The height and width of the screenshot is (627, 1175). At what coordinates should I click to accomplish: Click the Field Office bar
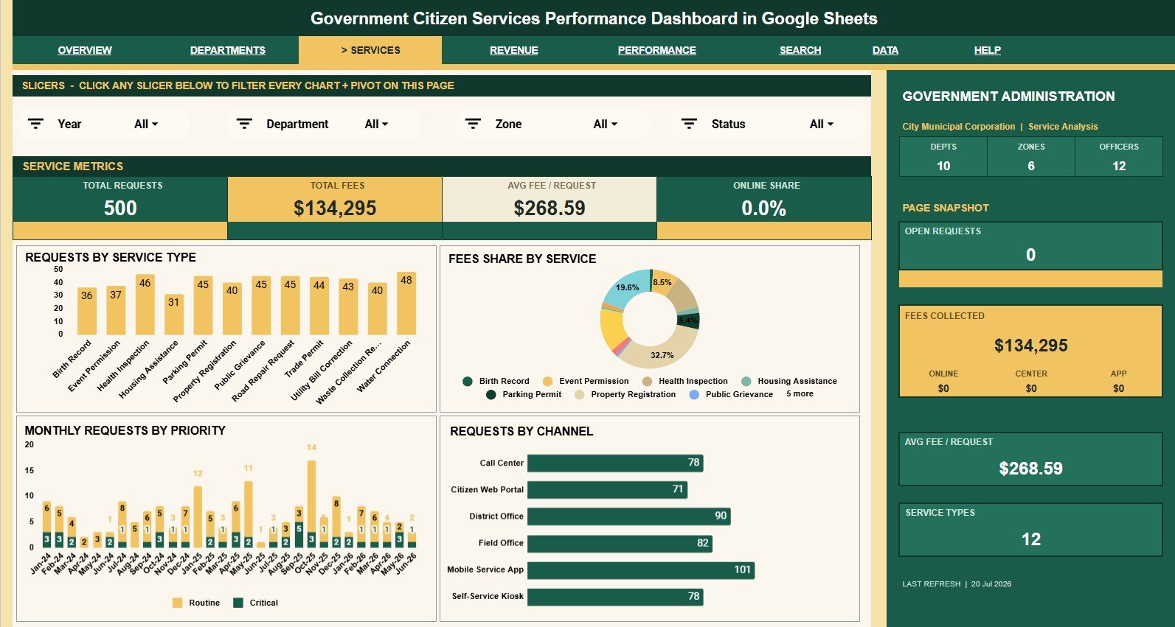pyautogui.click(x=620, y=543)
